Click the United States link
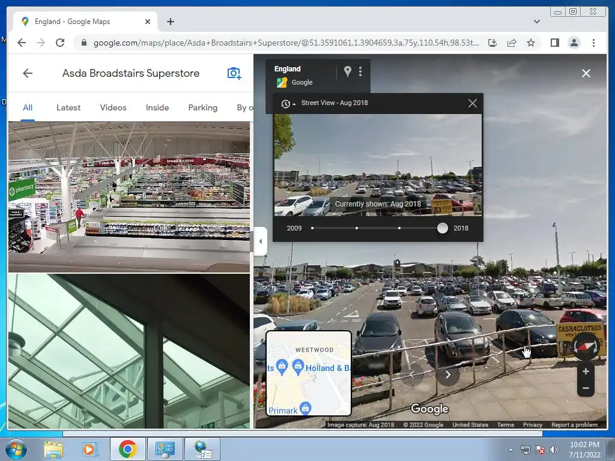Screen dimensions: 615x461 (x=470, y=424)
